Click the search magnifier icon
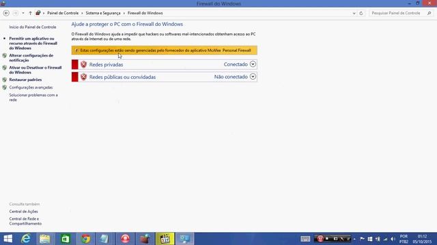The image size is (437, 245). [429, 13]
